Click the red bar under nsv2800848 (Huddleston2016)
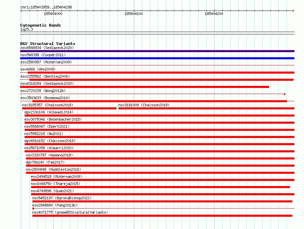304x229 pixels. pos(160,173)
